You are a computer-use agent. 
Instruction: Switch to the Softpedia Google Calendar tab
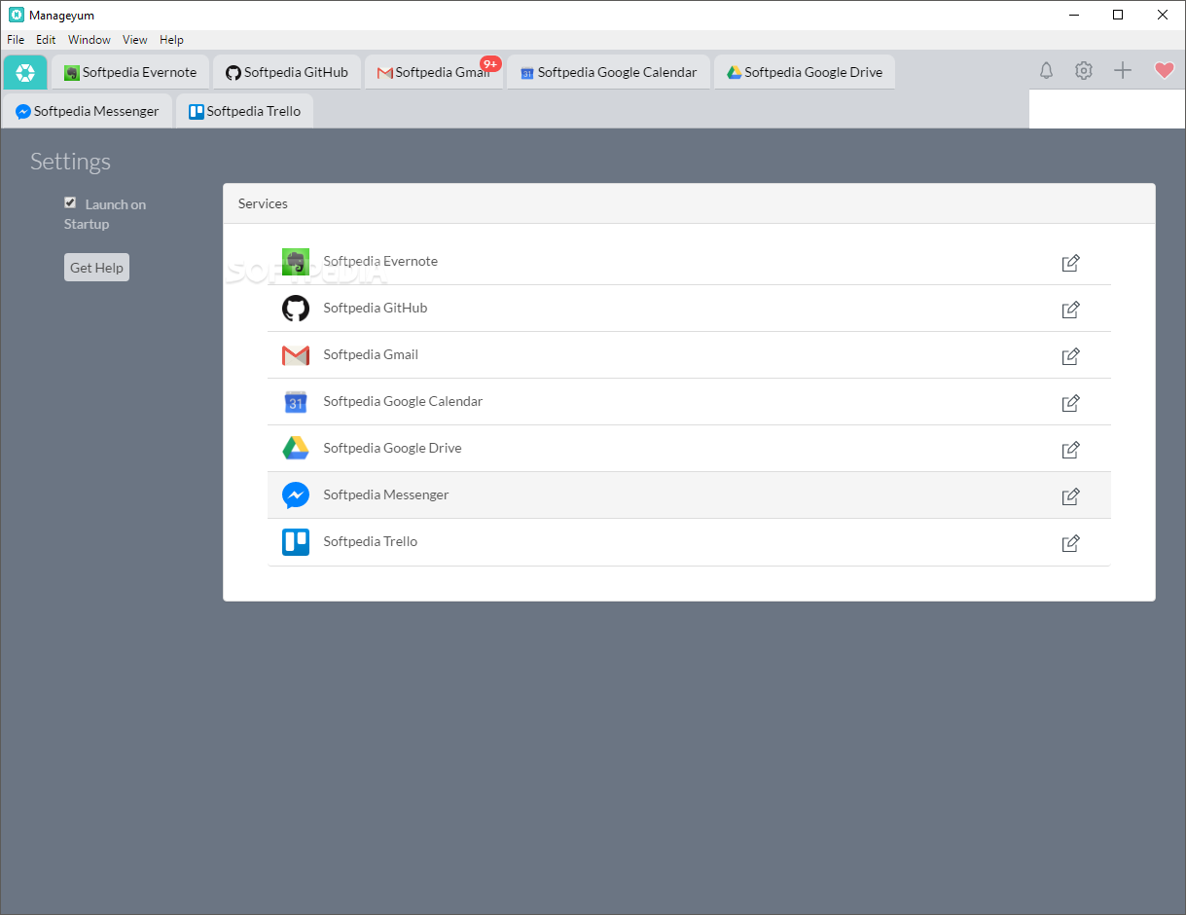point(608,72)
